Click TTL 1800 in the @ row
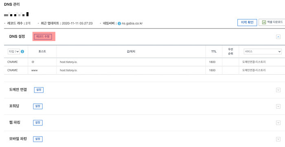The width and height of the screenshot is (285, 147). (212, 62)
